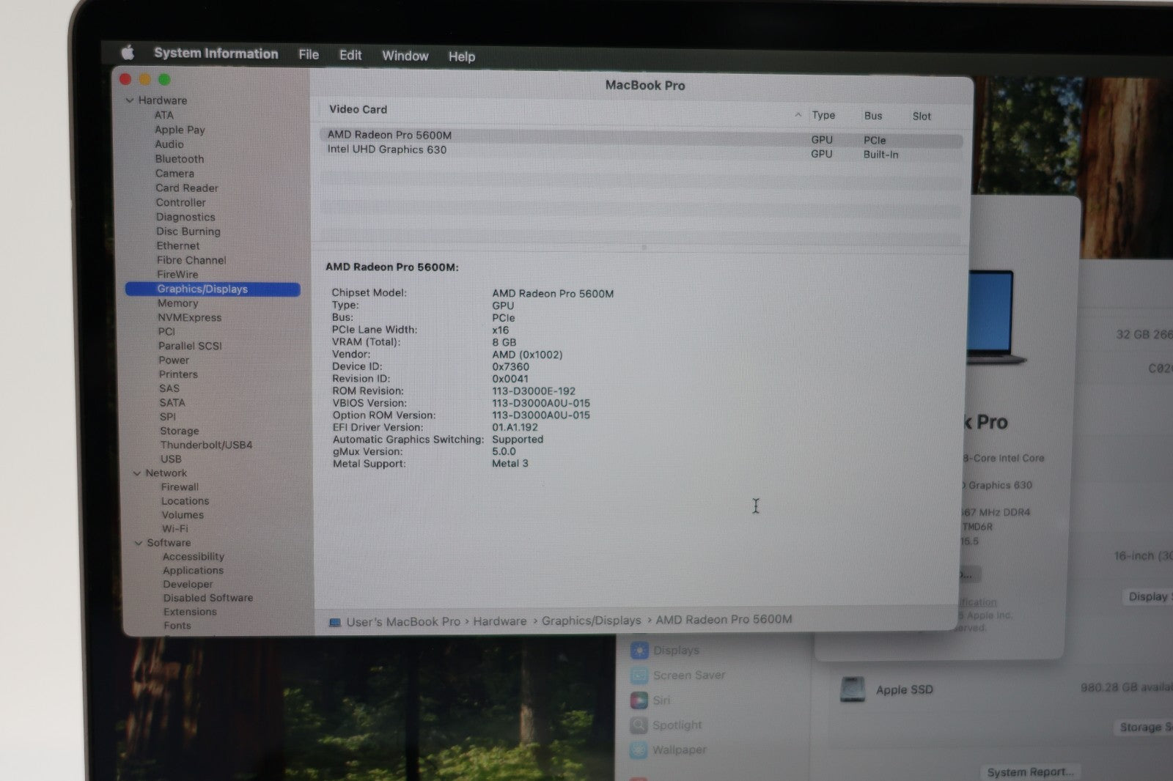
Task: Select Memory in the sidebar
Action: pyautogui.click(x=178, y=303)
